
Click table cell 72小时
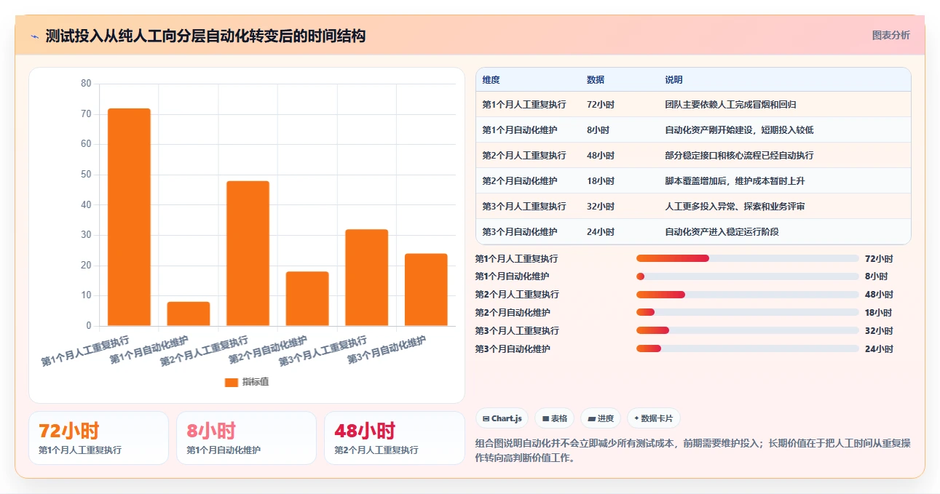(601, 105)
